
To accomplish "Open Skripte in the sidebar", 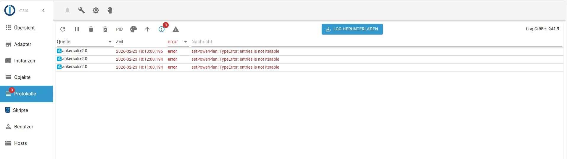I will [20, 110].
